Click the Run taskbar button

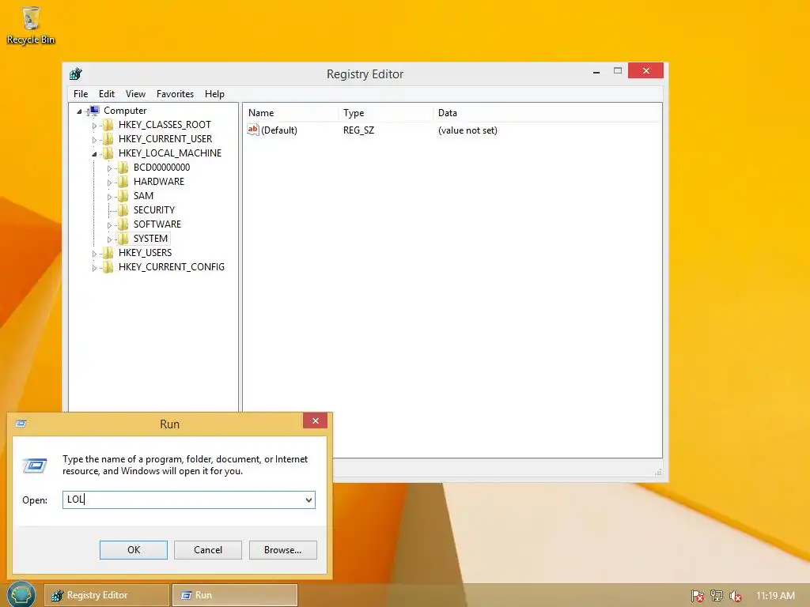[234, 595]
